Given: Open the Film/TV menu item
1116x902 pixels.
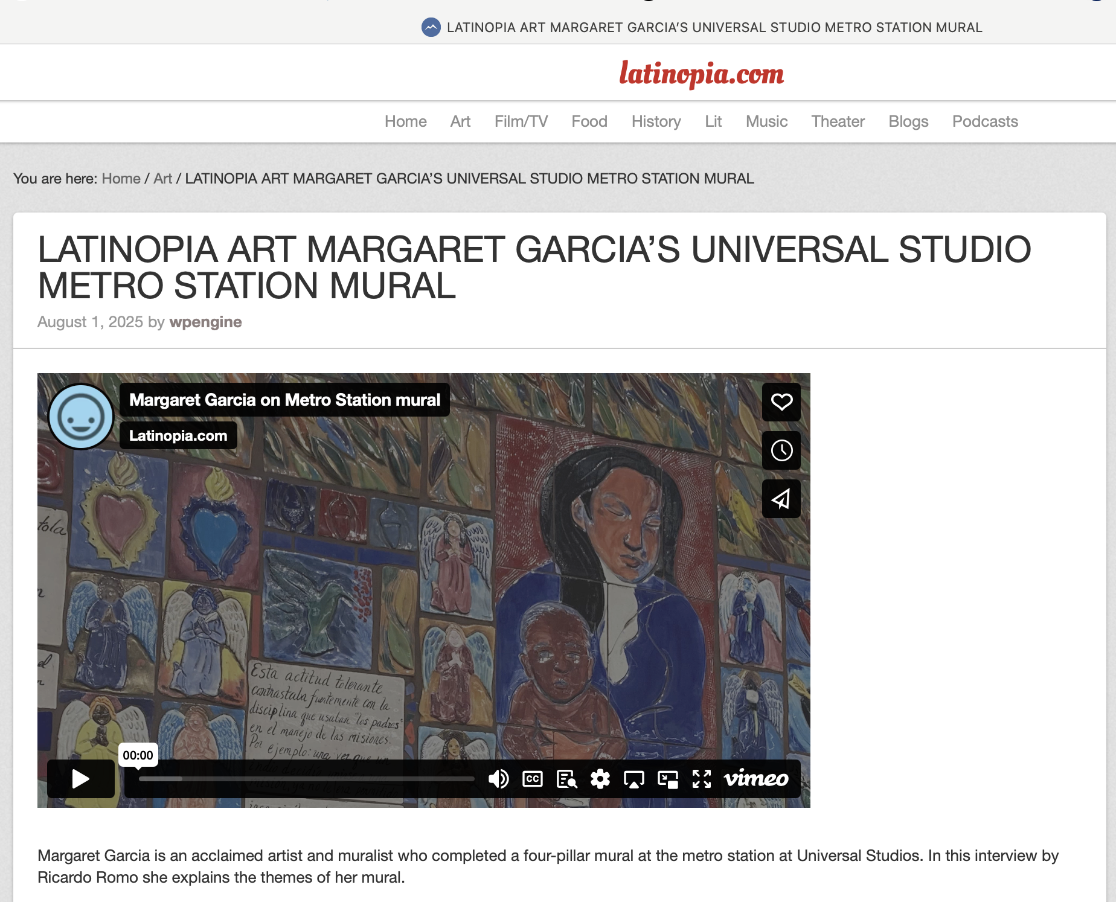Looking at the screenshot, I should point(521,121).
